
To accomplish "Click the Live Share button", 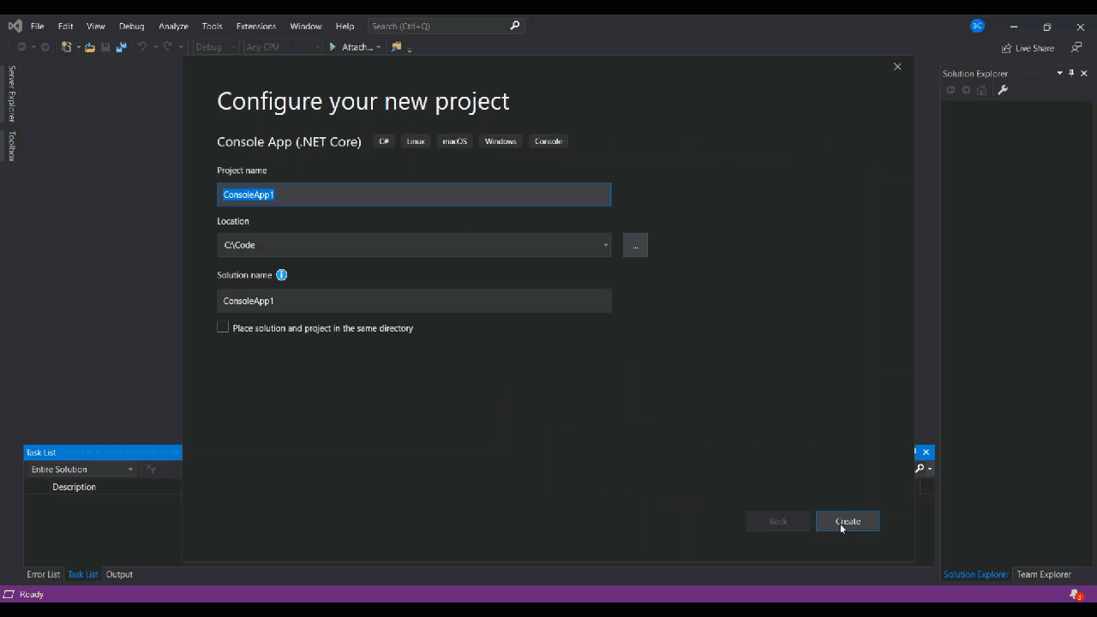I will click(1028, 48).
